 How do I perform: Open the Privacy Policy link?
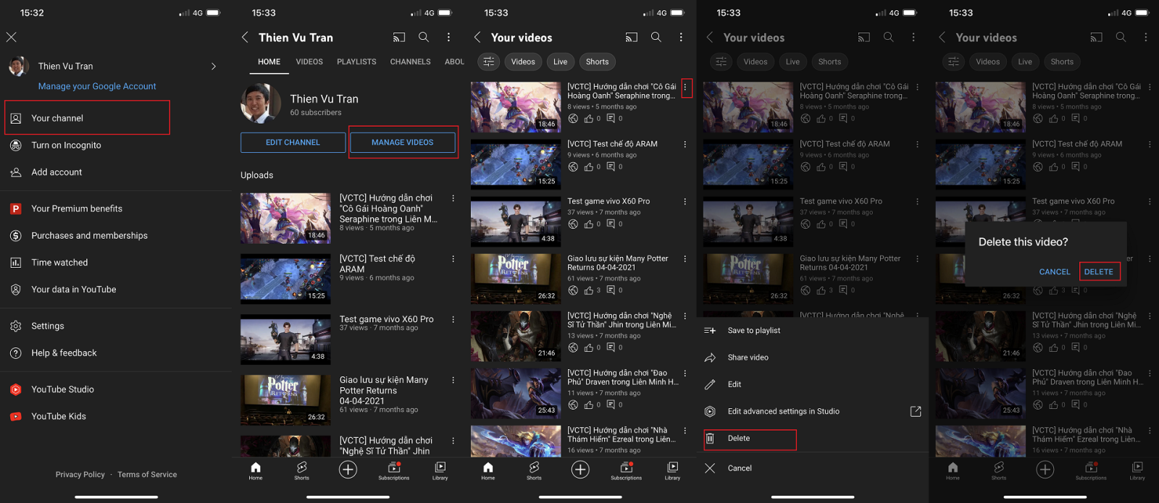click(80, 475)
